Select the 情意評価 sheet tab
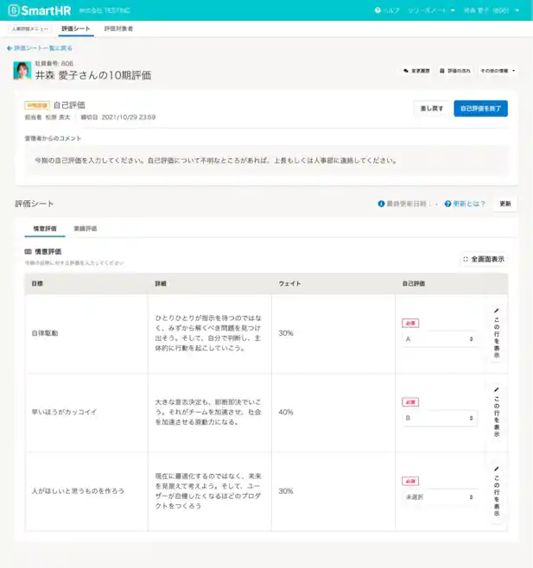 [45, 229]
